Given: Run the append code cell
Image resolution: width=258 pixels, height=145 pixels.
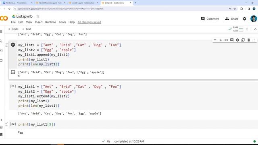Looking at the screenshot, I should [x=13, y=45].
